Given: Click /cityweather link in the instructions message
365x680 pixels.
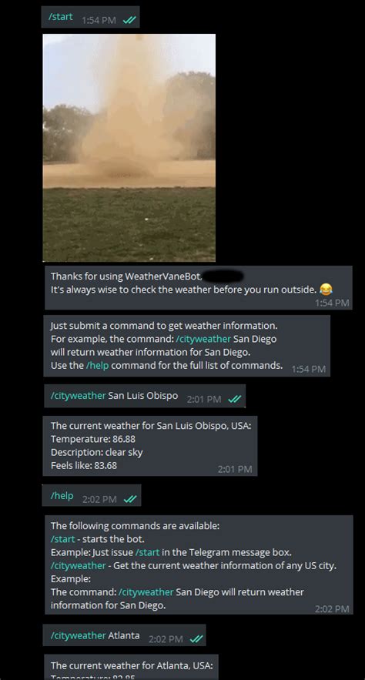Looking at the screenshot, I should pyautogui.click(x=209, y=339).
